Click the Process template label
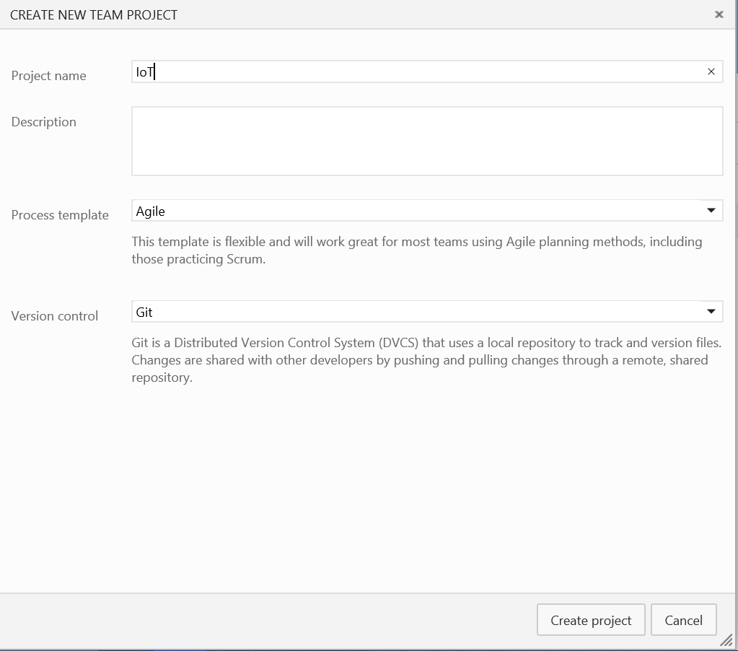Viewport: 738px width, 651px height. pyautogui.click(x=60, y=215)
